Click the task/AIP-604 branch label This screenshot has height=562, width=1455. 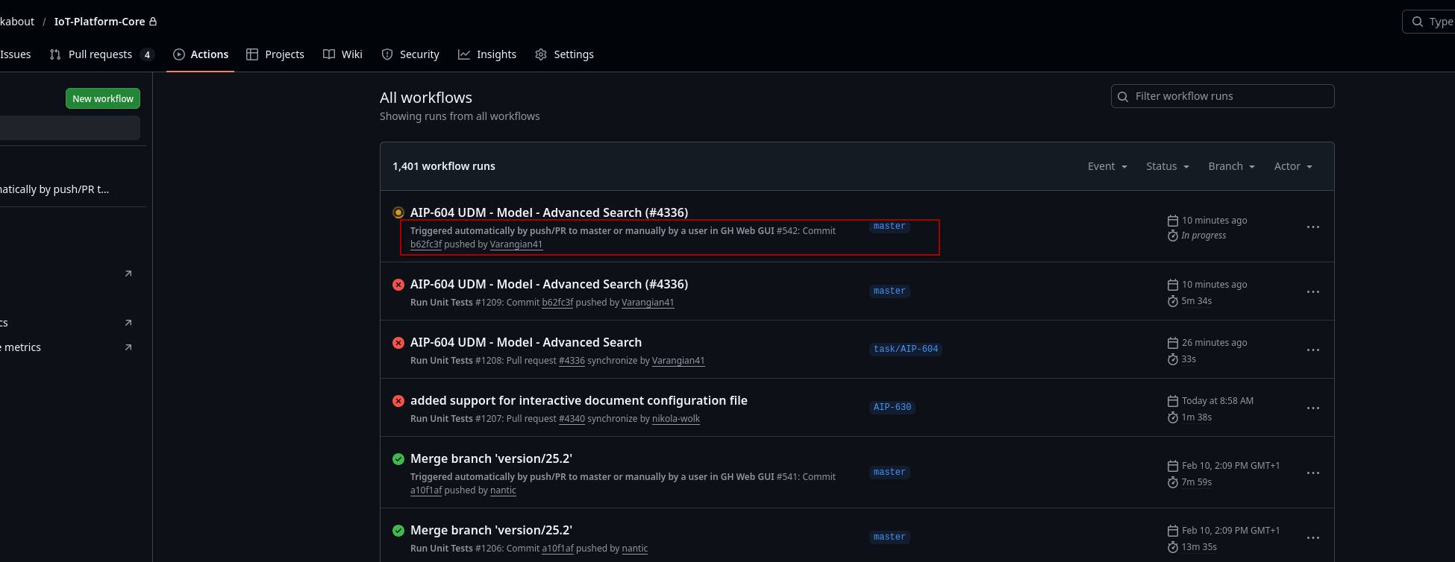[906, 349]
